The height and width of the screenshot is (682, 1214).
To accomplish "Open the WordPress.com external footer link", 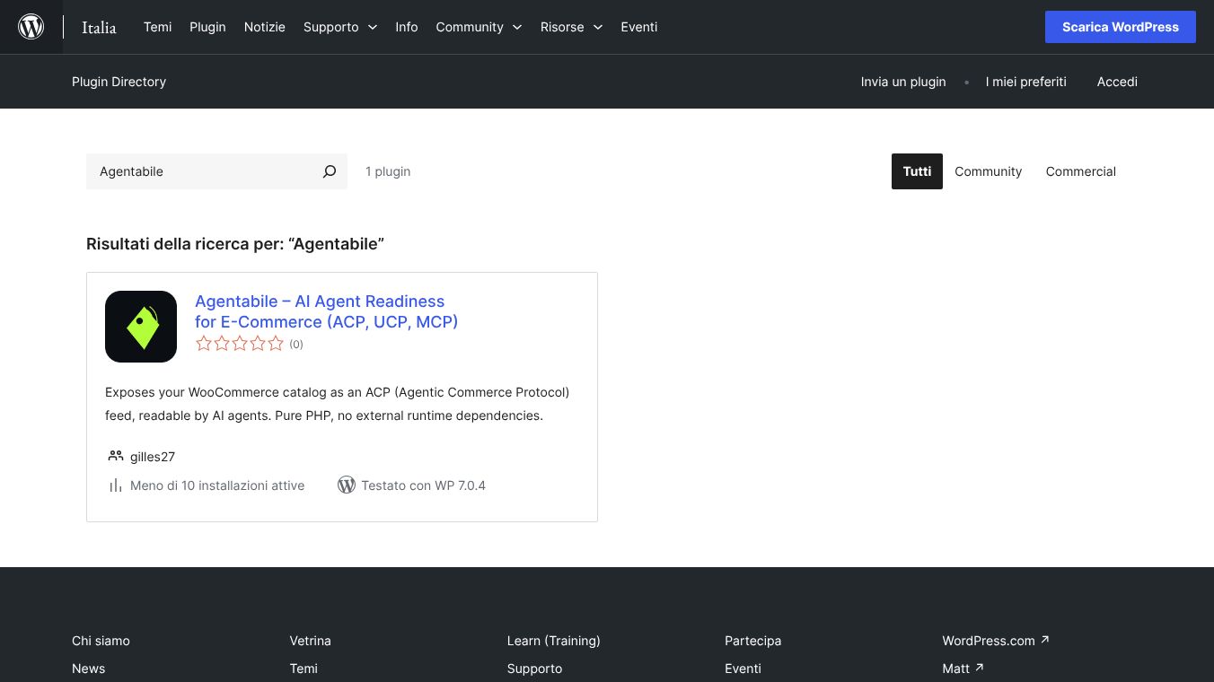I will point(996,641).
